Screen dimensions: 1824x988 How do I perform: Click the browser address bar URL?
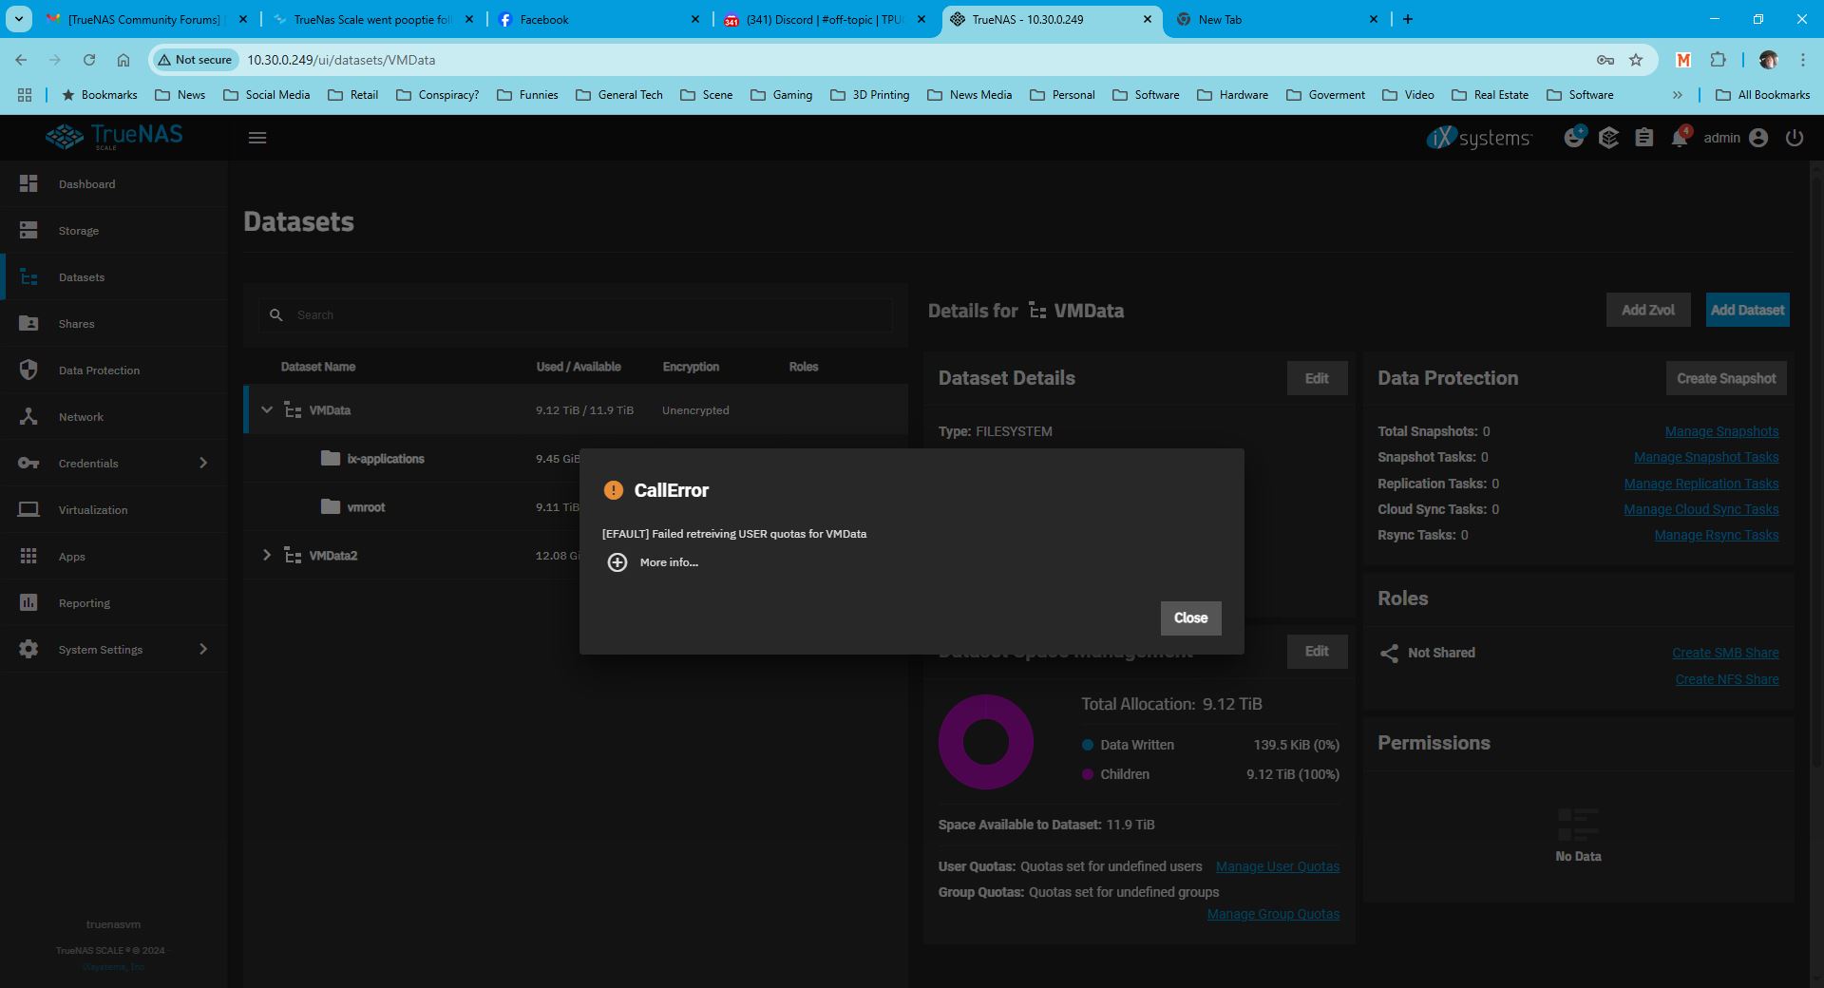point(341,60)
